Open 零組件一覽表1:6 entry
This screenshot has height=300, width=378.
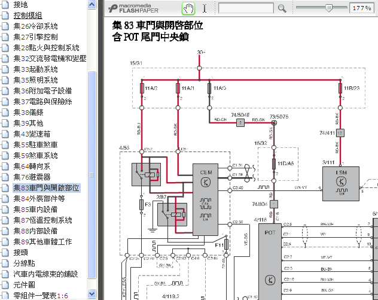pos(41,296)
